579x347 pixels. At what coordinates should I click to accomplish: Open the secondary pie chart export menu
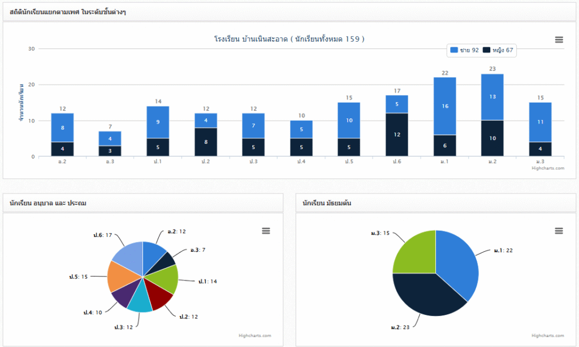[559, 231]
